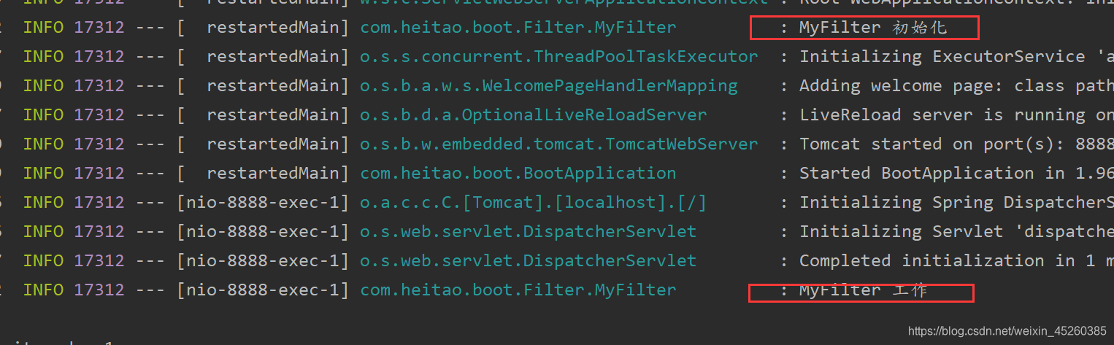Select the com.heitao.boot.BootApplication logger name
The height and width of the screenshot is (345, 1114).
[518, 174]
